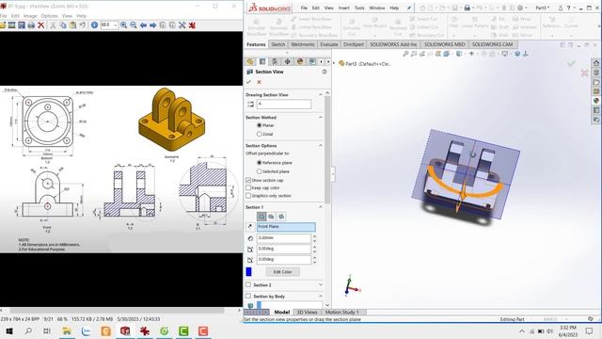This screenshot has height=339, width=602.
Task: Click IrfanView print icon
Action: click(31, 25)
